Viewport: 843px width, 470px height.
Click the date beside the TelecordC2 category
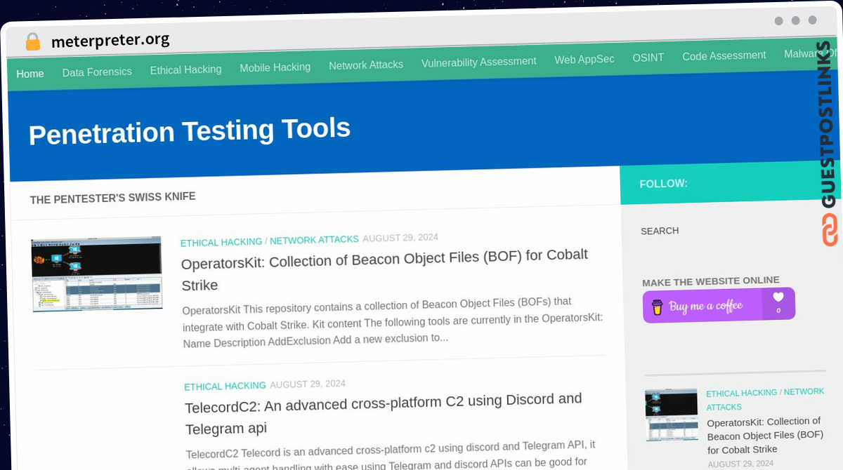tap(308, 384)
